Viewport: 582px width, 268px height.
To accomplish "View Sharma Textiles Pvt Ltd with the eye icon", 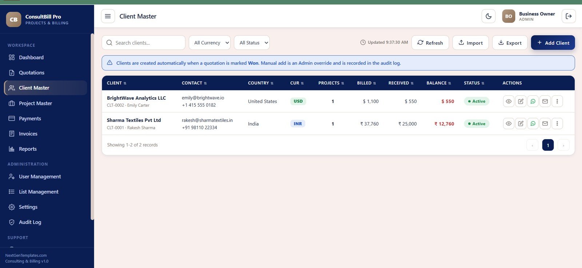I will point(509,123).
